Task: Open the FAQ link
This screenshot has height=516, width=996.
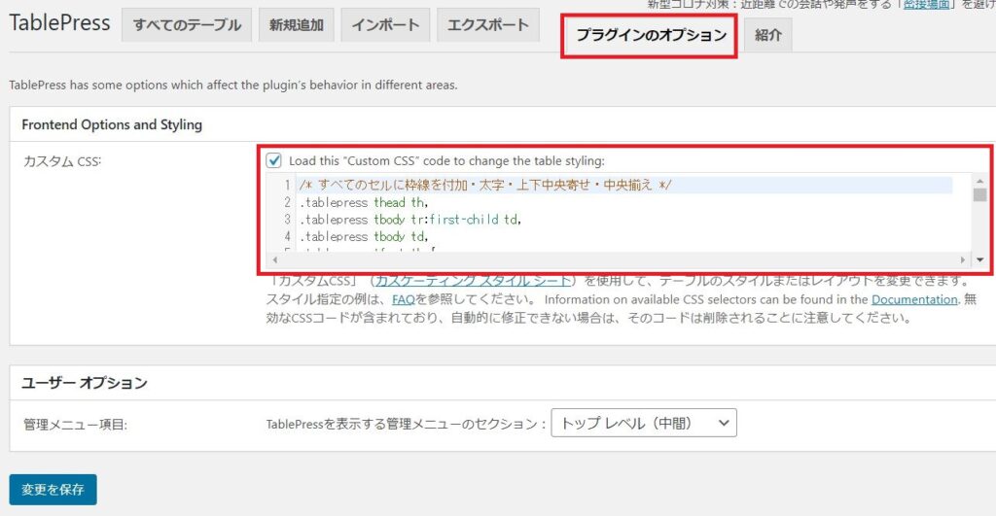Action: pyautogui.click(x=404, y=299)
